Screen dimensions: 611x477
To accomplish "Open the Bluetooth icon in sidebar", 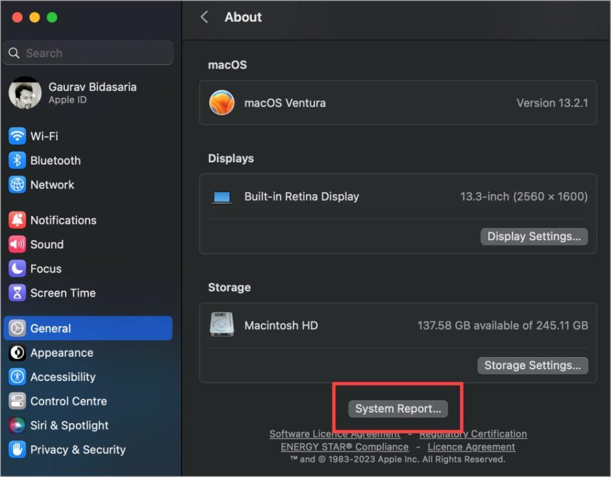I will click(17, 160).
